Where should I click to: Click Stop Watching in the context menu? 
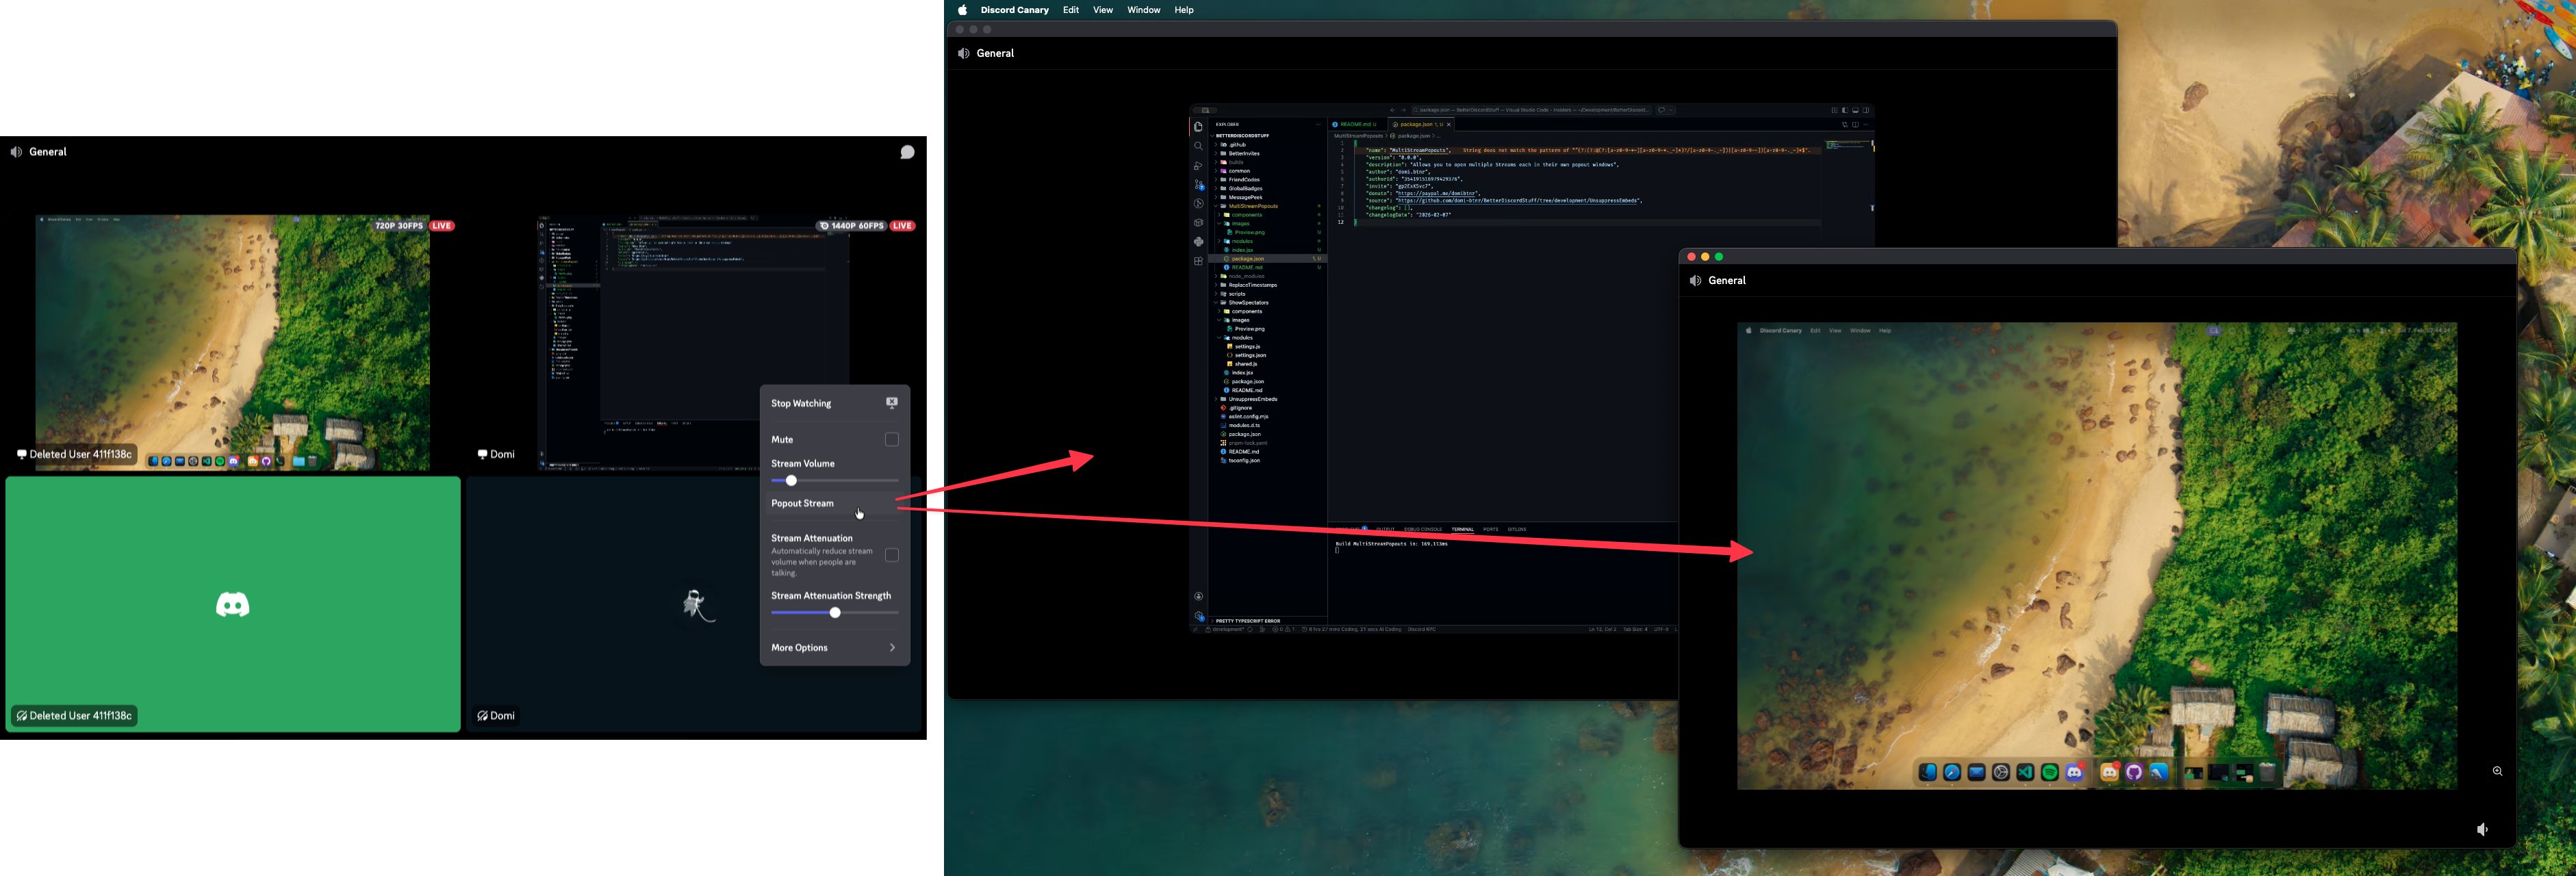coord(801,404)
